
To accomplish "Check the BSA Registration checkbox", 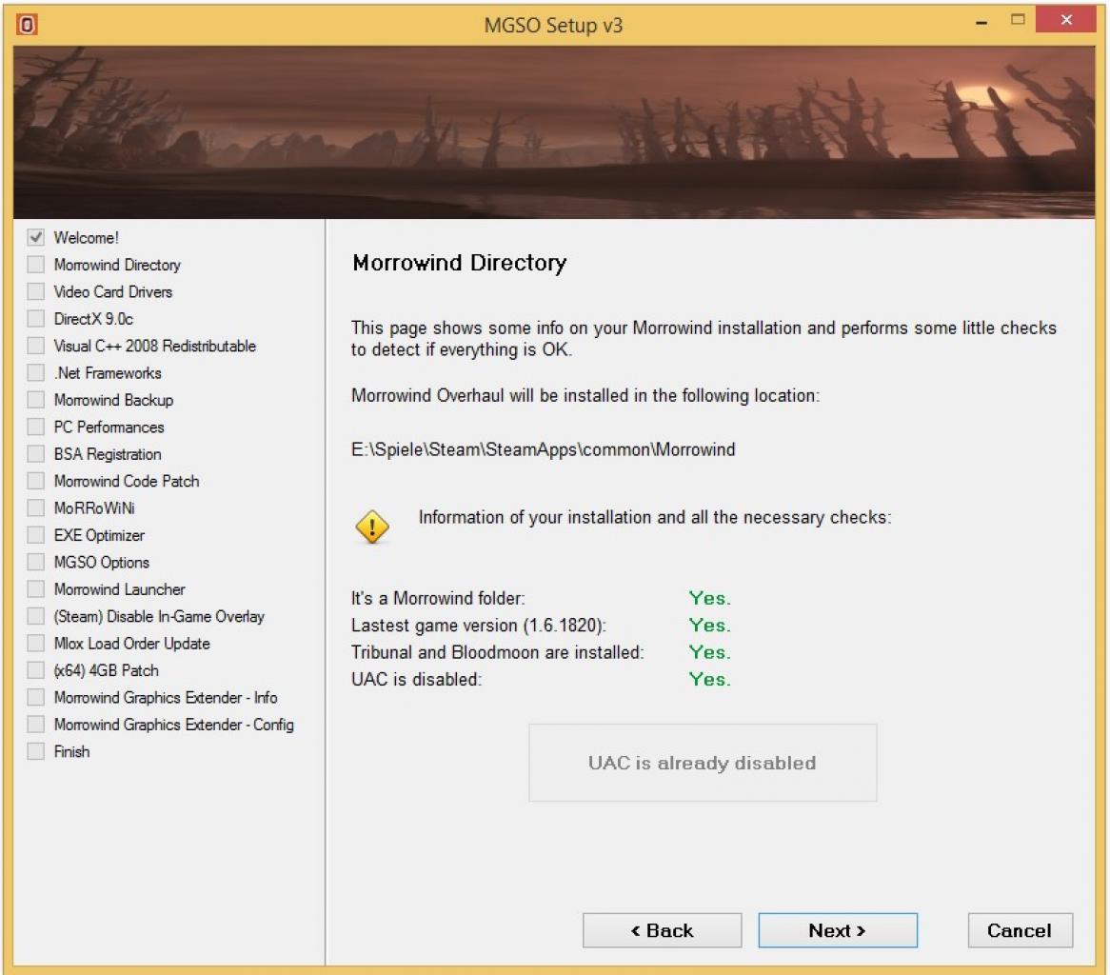I will click(35, 453).
